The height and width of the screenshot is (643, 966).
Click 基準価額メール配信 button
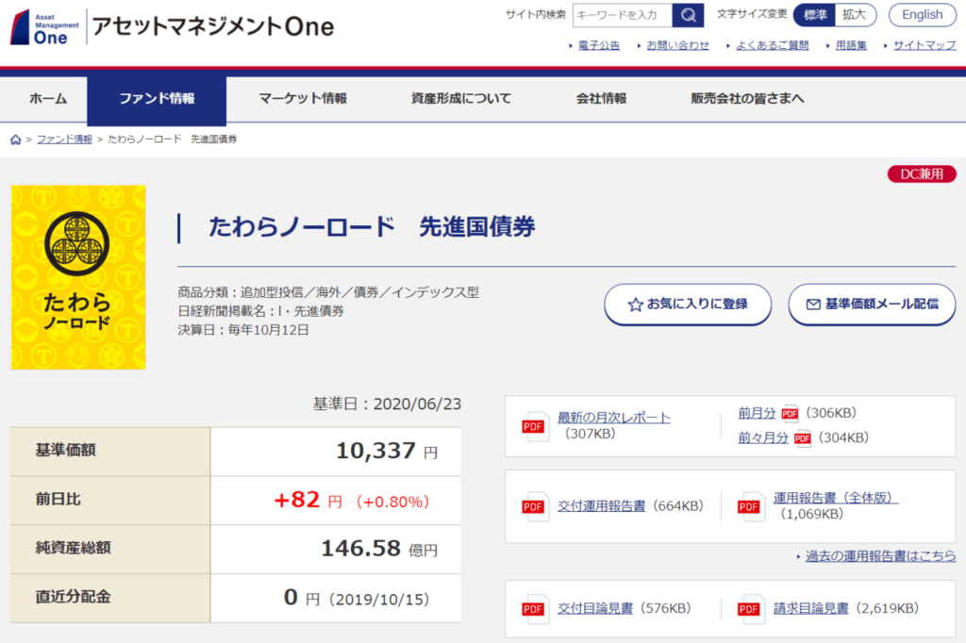872,305
